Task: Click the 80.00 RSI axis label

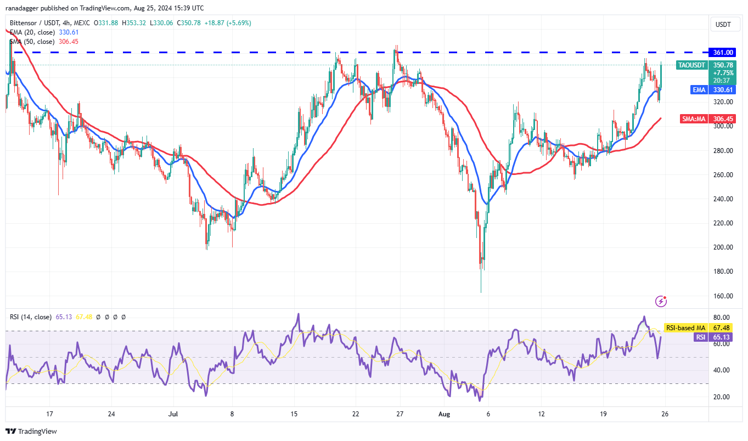Action: click(723, 317)
